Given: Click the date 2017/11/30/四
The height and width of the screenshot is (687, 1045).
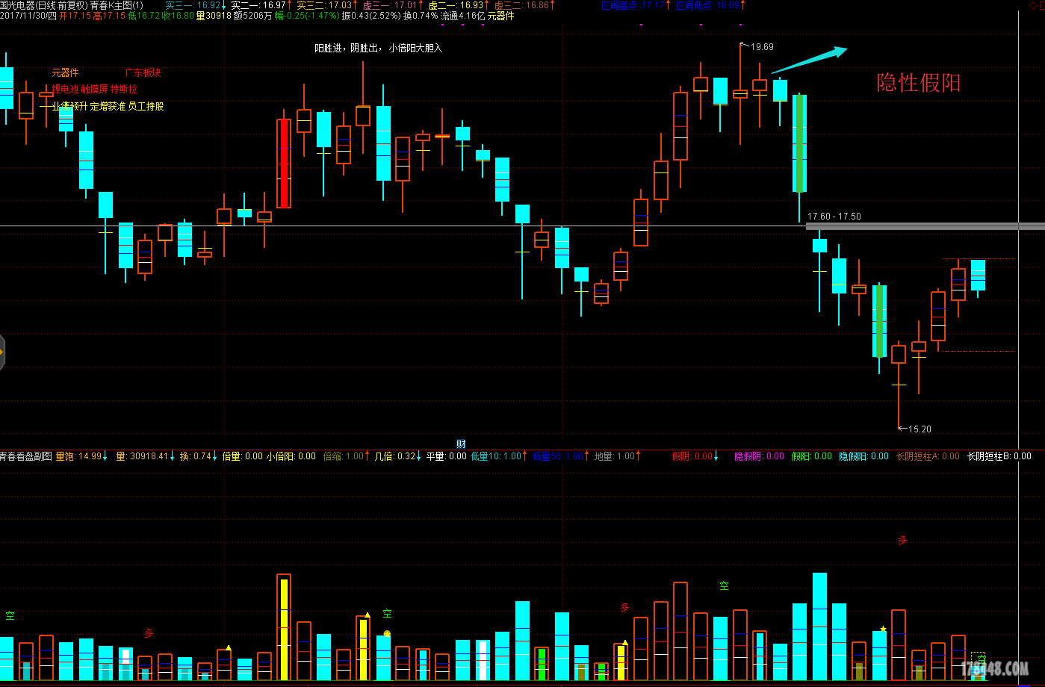Looking at the screenshot, I should point(28,16).
